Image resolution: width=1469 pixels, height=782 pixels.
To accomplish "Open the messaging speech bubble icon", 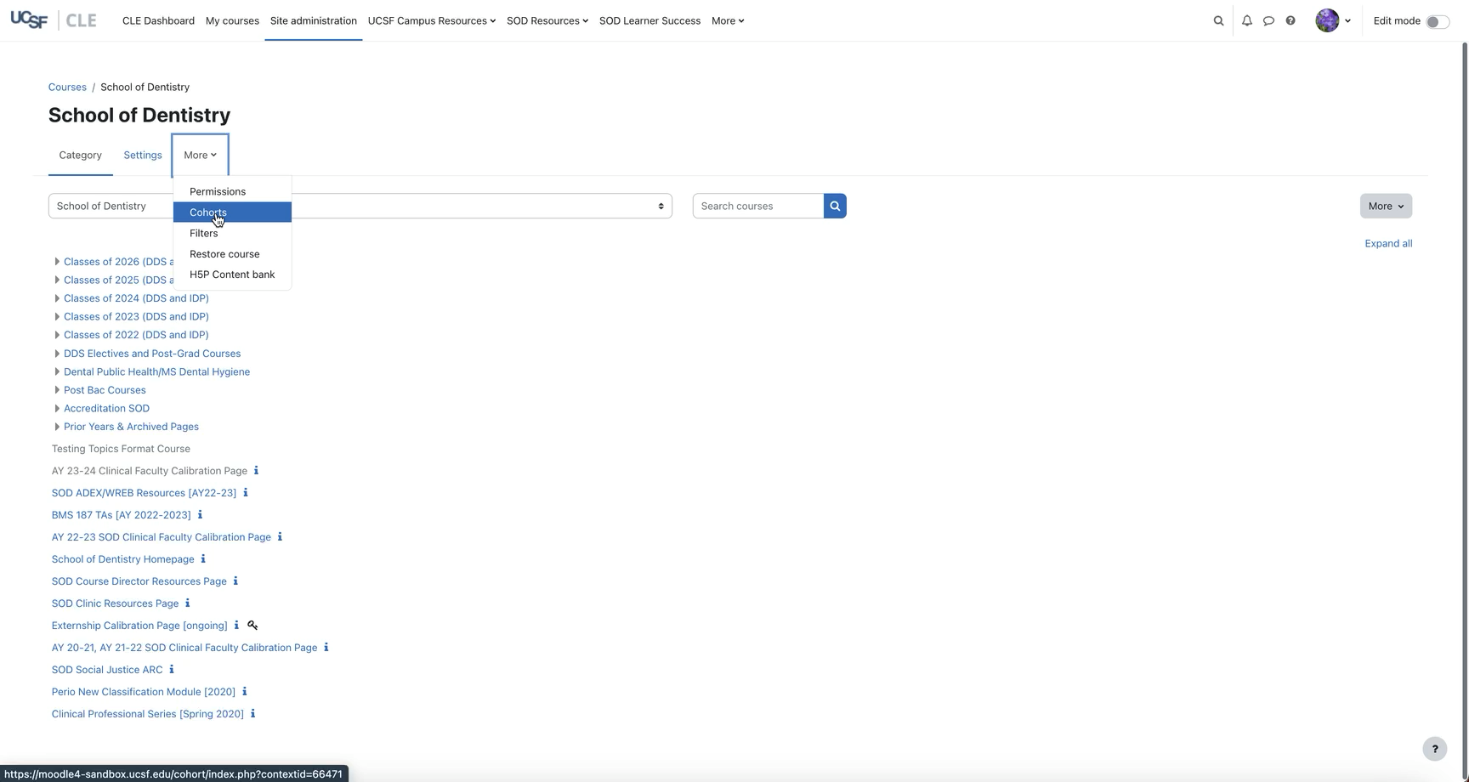I will coord(1268,20).
